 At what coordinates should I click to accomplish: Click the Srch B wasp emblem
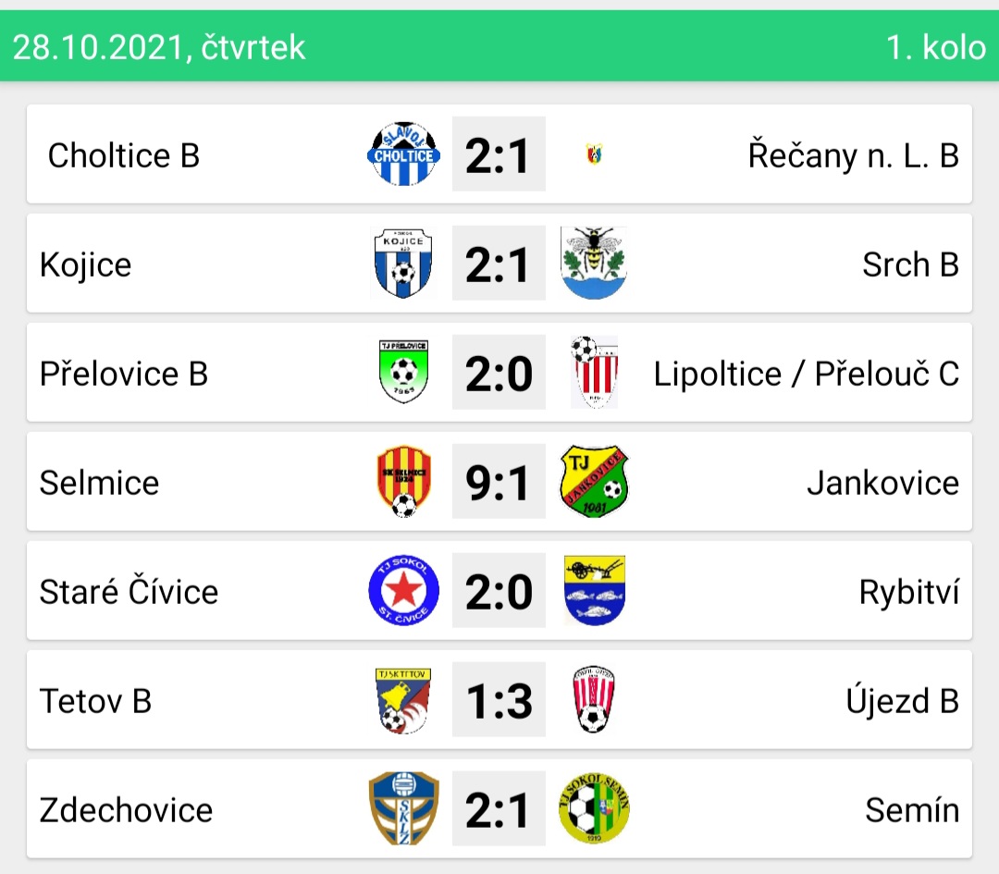click(x=594, y=263)
